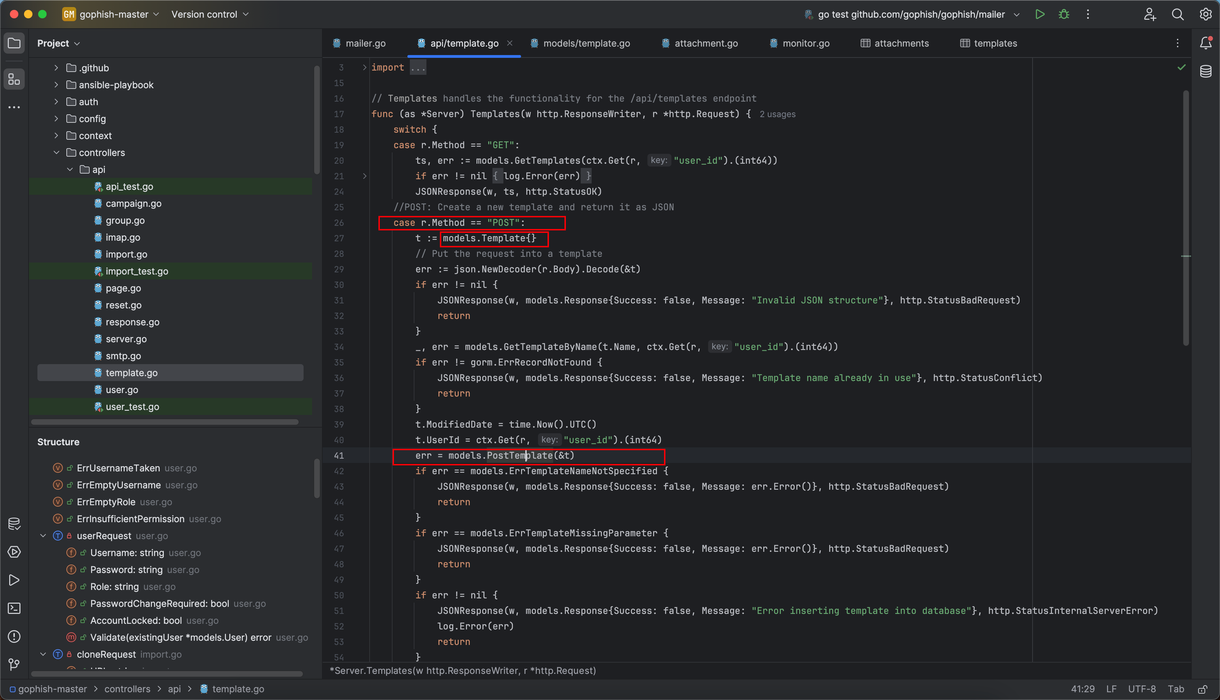Open Code With Me add-user icon
The image size is (1220, 700).
(x=1149, y=14)
